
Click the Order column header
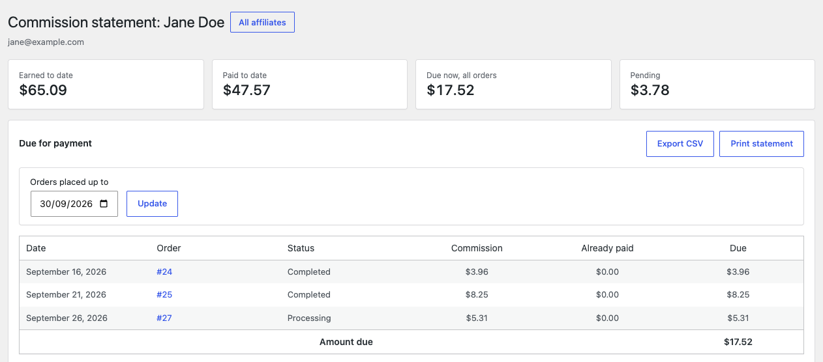pyautogui.click(x=169, y=248)
